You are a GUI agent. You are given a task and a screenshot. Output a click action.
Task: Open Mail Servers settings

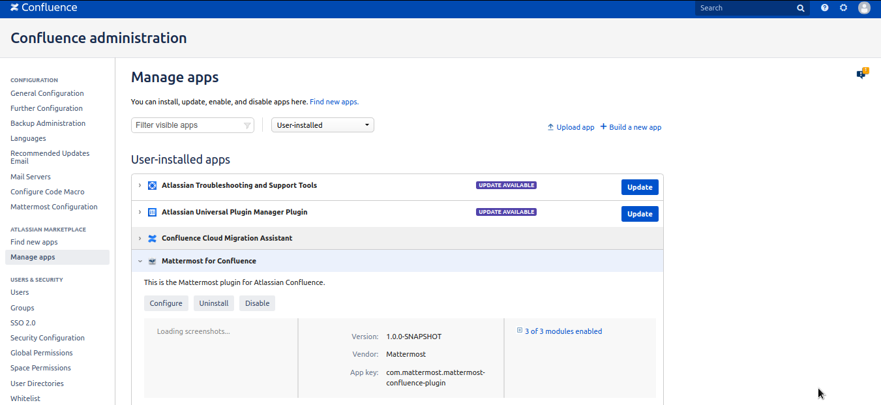pyautogui.click(x=31, y=177)
